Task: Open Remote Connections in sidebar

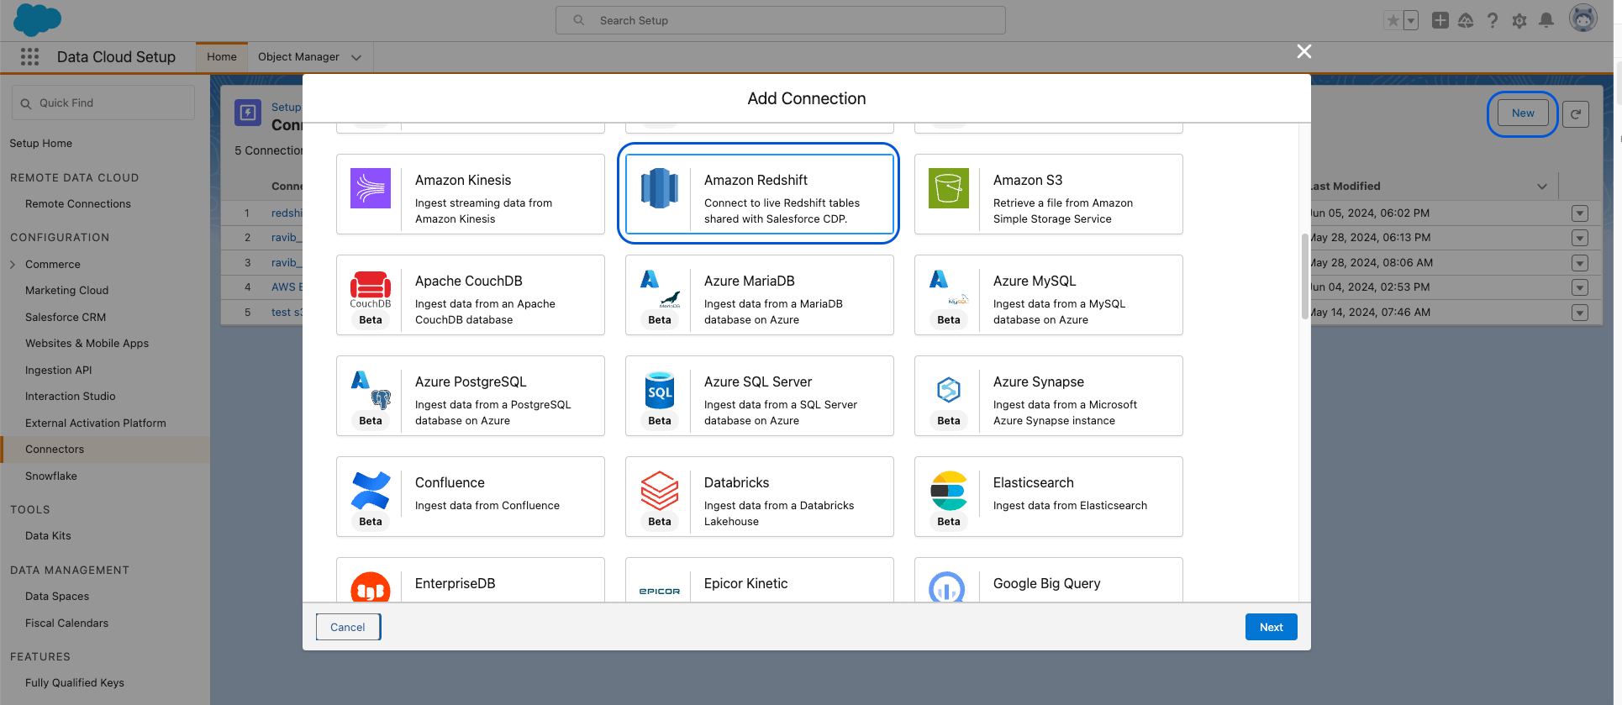Action: [78, 204]
